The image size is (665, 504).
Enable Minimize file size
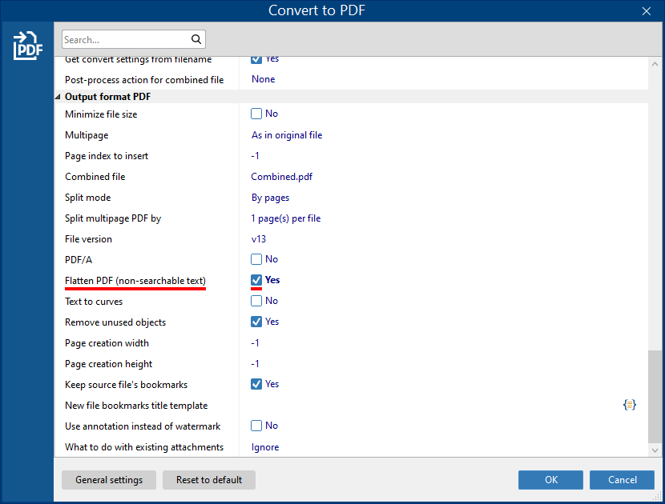256,114
